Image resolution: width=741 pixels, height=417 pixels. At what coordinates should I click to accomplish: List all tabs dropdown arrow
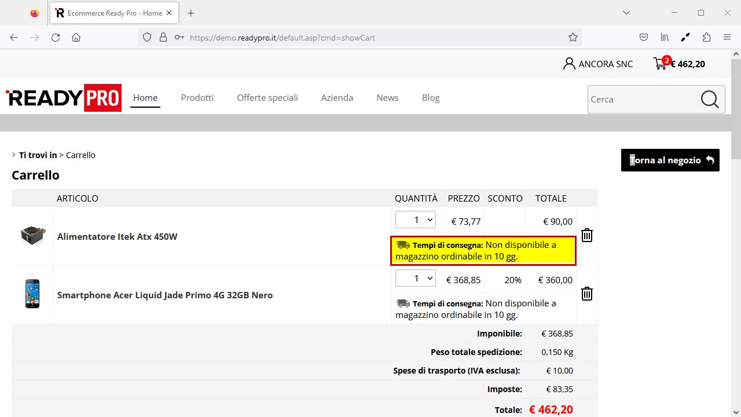pyautogui.click(x=626, y=13)
